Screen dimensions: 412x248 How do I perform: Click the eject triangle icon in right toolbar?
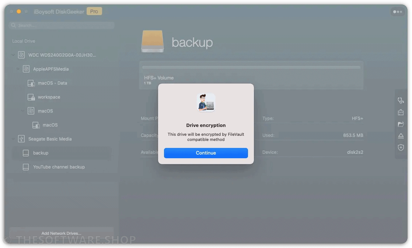(x=401, y=136)
